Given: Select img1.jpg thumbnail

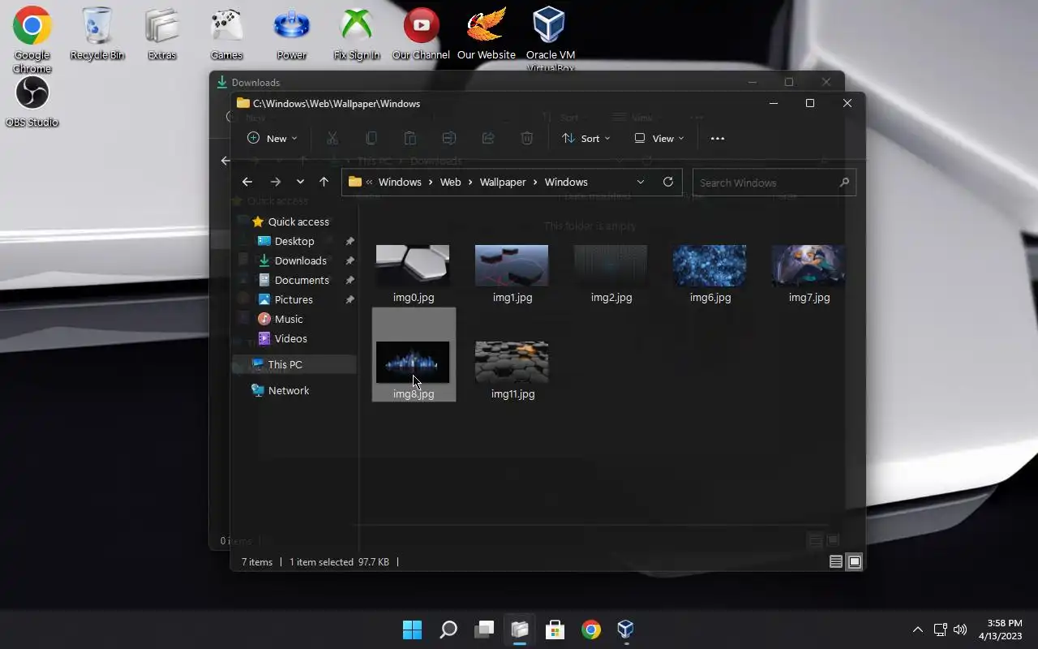Looking at the screenshot, I should (x=512, y=265).
